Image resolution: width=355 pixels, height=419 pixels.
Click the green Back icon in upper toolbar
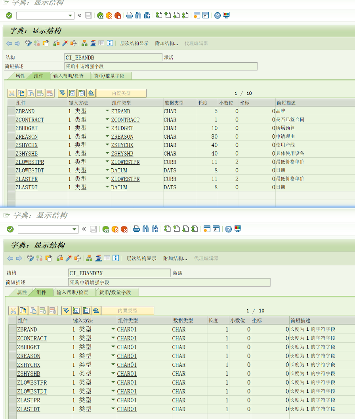point(100,15)
